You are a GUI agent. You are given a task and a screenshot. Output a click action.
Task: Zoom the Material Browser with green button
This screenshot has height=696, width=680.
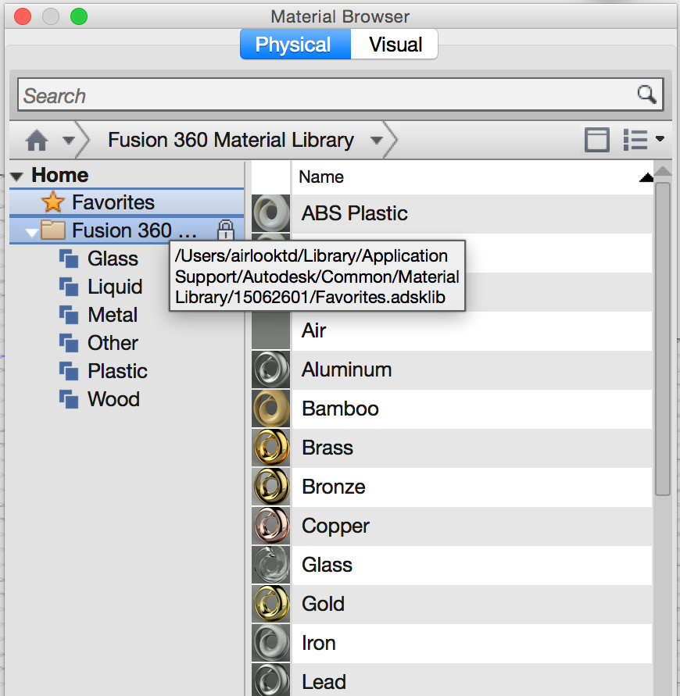[x=79, y=17]
